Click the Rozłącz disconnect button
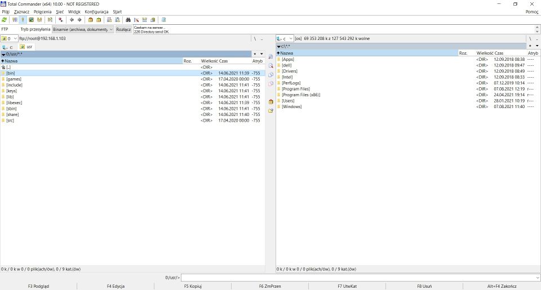541x290 pixels. pyautogui.click(x=123, y=29)
